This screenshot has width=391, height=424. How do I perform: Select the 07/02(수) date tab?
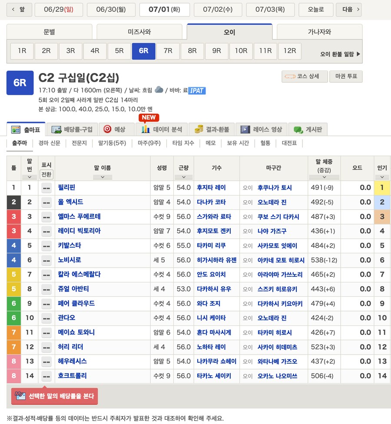point(218,10)
